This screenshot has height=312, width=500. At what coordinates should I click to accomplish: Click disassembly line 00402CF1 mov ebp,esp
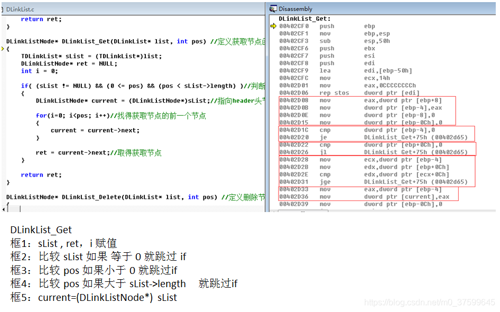click(x=335, y=33)
